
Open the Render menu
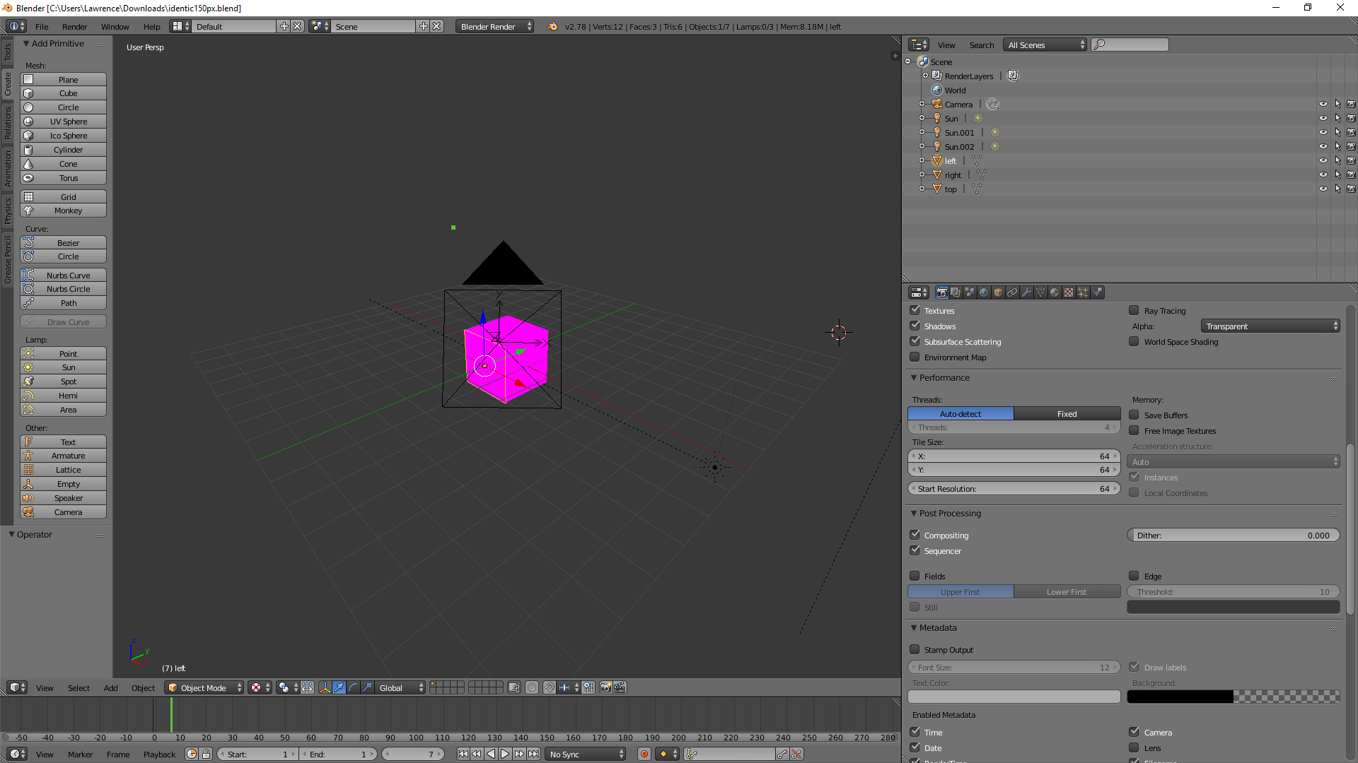click(x=74, y=26)
